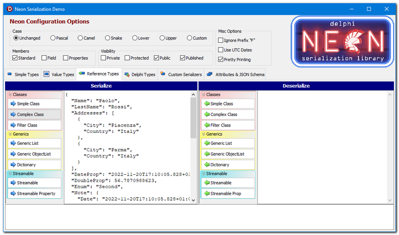Click the green arrow icon beside Complex Class
399x235 pixels.
[x=206, y=115]
